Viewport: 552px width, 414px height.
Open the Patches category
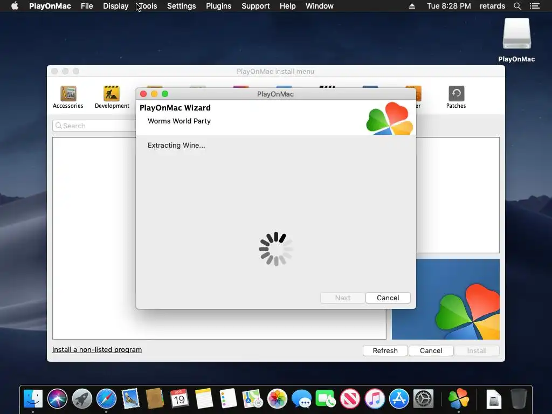[456, 97]
